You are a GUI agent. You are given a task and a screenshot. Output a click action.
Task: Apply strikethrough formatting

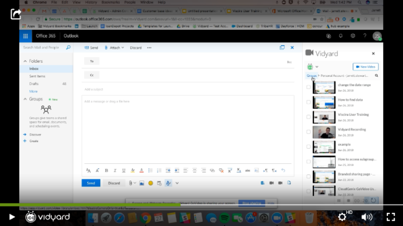(x=248, y=171)
